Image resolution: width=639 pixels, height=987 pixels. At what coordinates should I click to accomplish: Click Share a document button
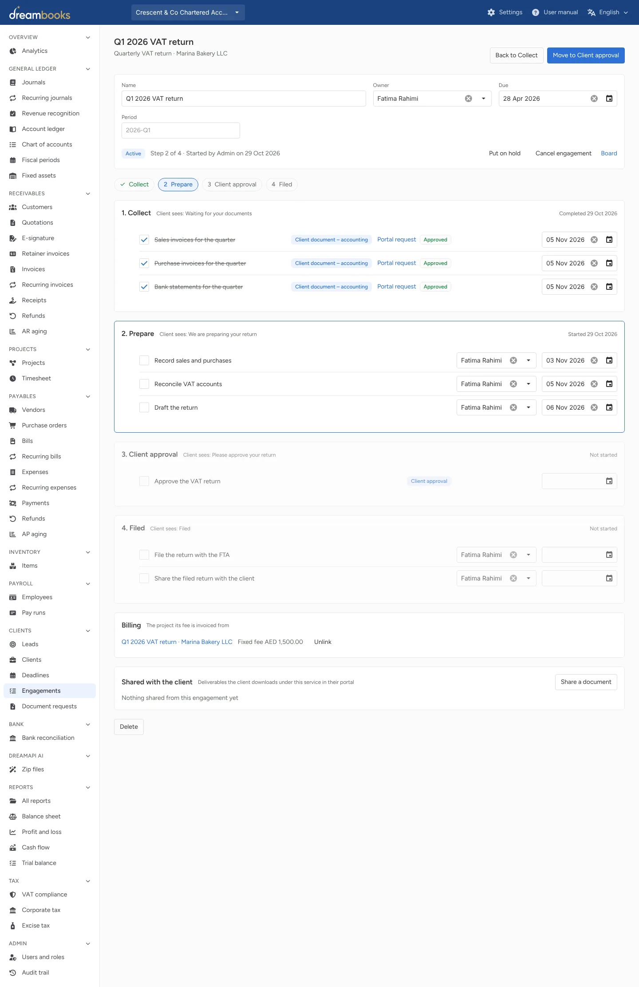pyautogui.click(x=586, y=682)
